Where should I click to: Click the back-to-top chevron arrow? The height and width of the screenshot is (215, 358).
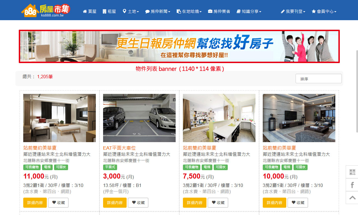[x=352, y=198]
